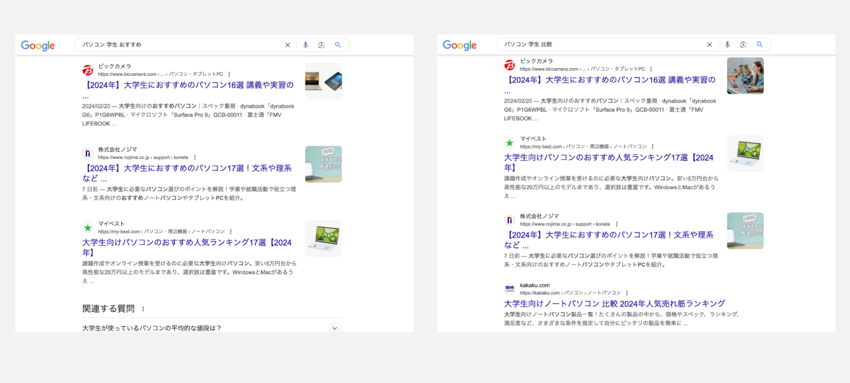Open more options for ノジマ result, right window

tap(617, 224)
